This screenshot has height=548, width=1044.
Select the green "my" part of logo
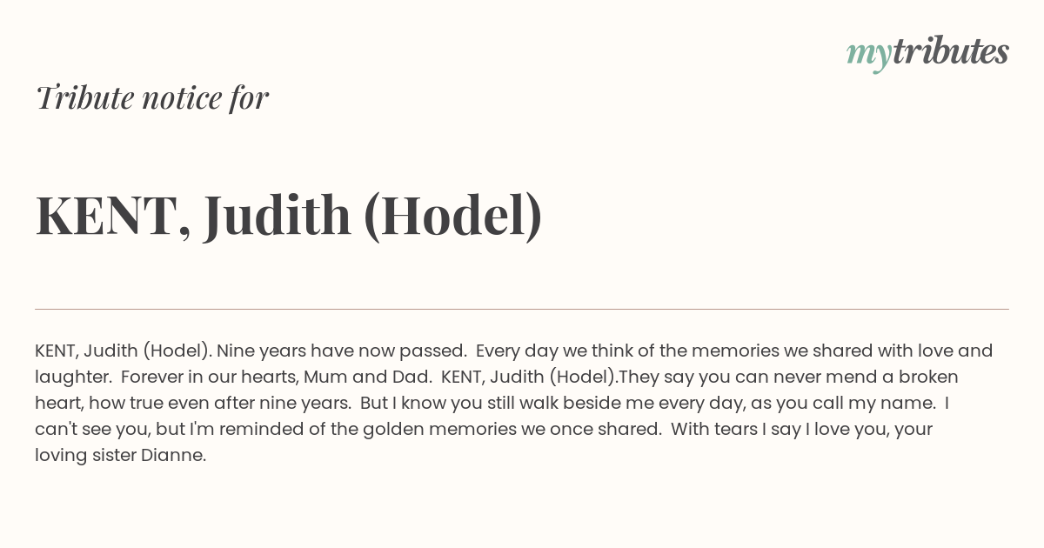pyautogui.click(x=868, y=56)
